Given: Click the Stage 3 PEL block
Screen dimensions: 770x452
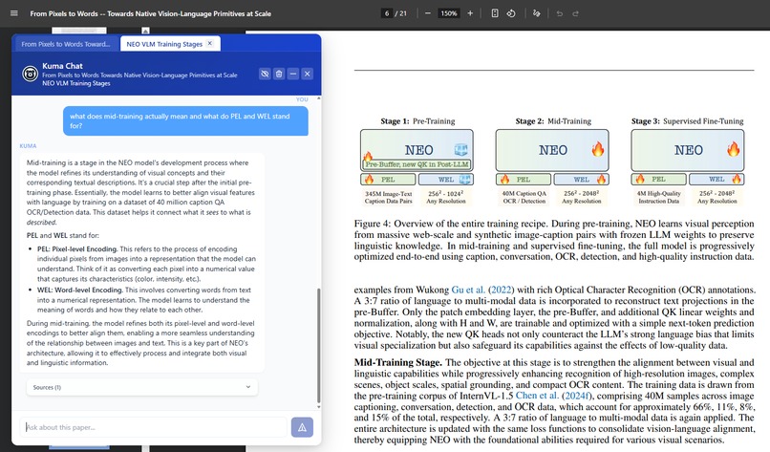Looking at the screenshot, I should (x=658, y=180).
